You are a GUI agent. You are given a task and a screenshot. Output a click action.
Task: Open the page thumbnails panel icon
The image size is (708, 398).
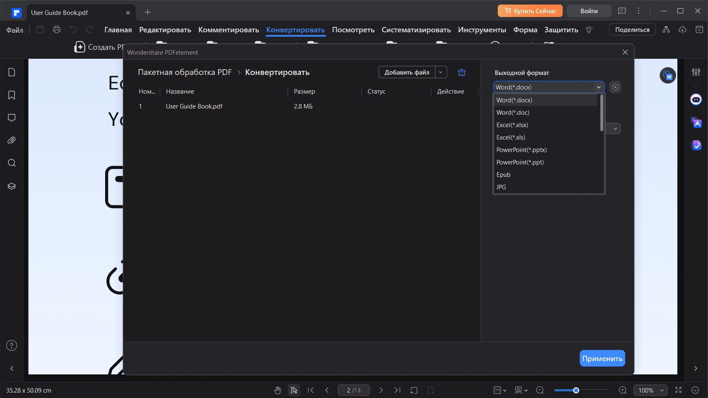click(12, 72)
